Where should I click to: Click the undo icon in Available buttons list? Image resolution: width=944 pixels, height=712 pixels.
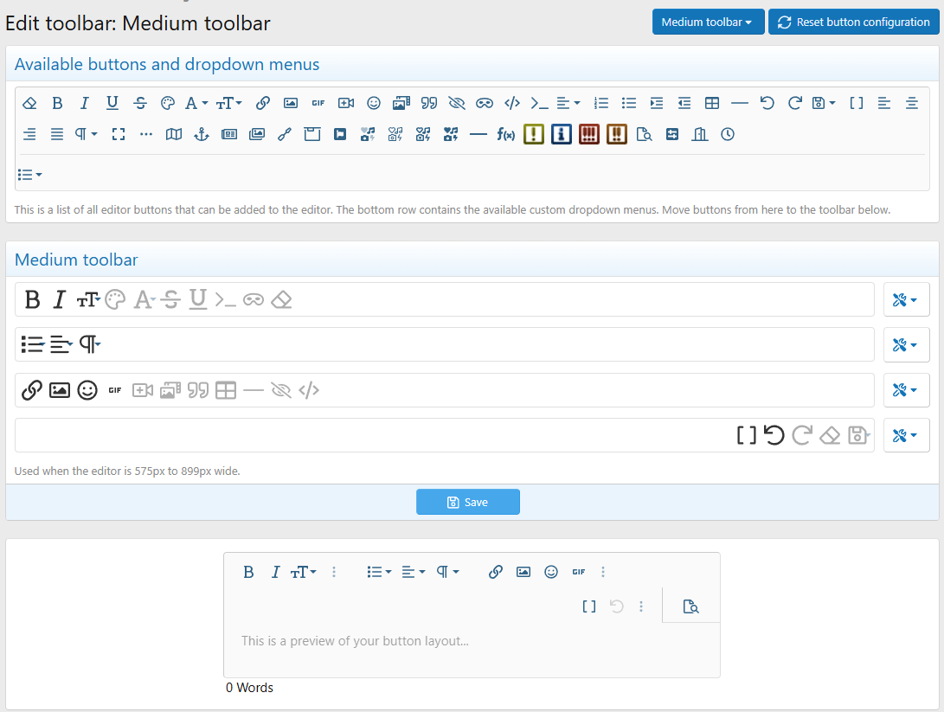click(x=767, y=103)
